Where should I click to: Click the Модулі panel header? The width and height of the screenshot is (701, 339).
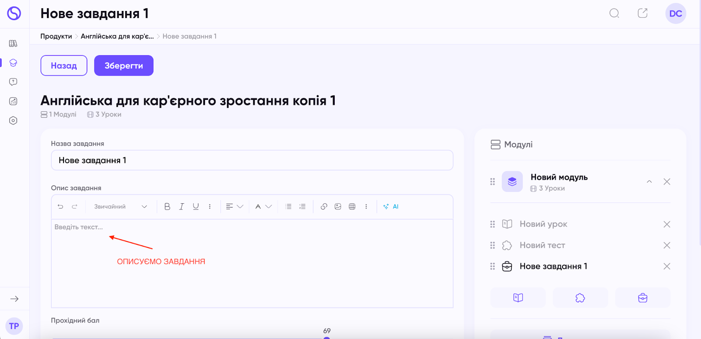[511, 145]
